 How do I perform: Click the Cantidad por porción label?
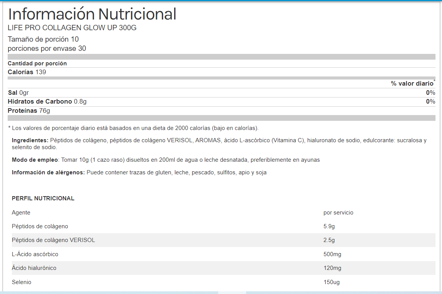37,63
